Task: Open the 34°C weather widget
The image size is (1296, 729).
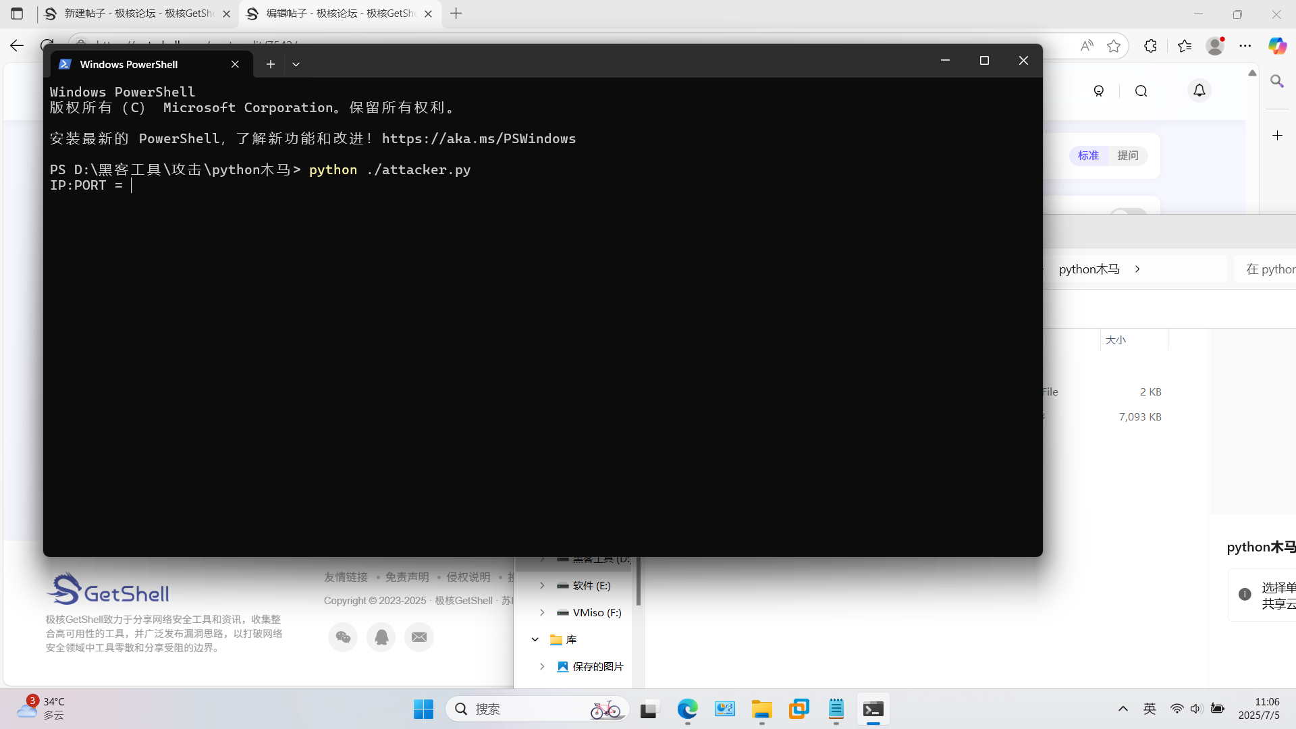Action: pos(40,709)
